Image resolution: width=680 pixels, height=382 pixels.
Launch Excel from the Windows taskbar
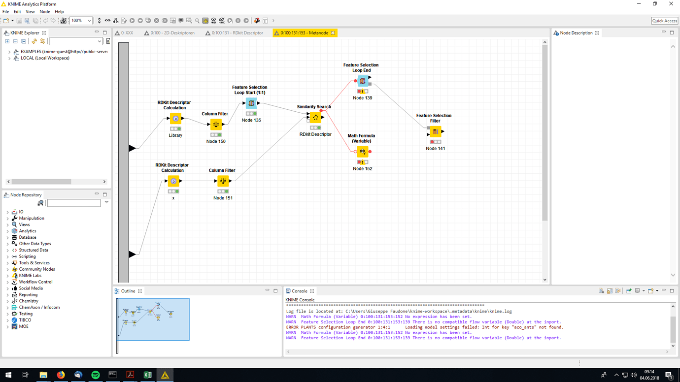[147, 375]
